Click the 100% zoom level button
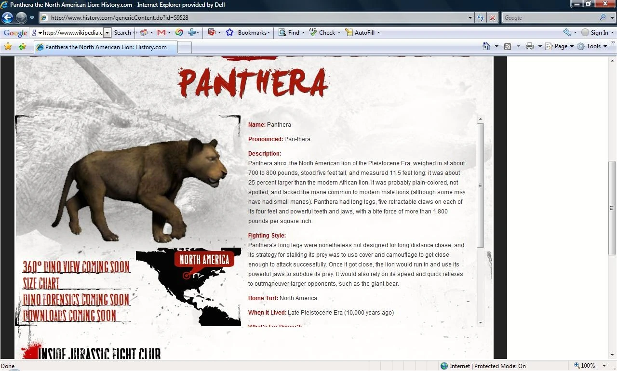 pos(584,366)
